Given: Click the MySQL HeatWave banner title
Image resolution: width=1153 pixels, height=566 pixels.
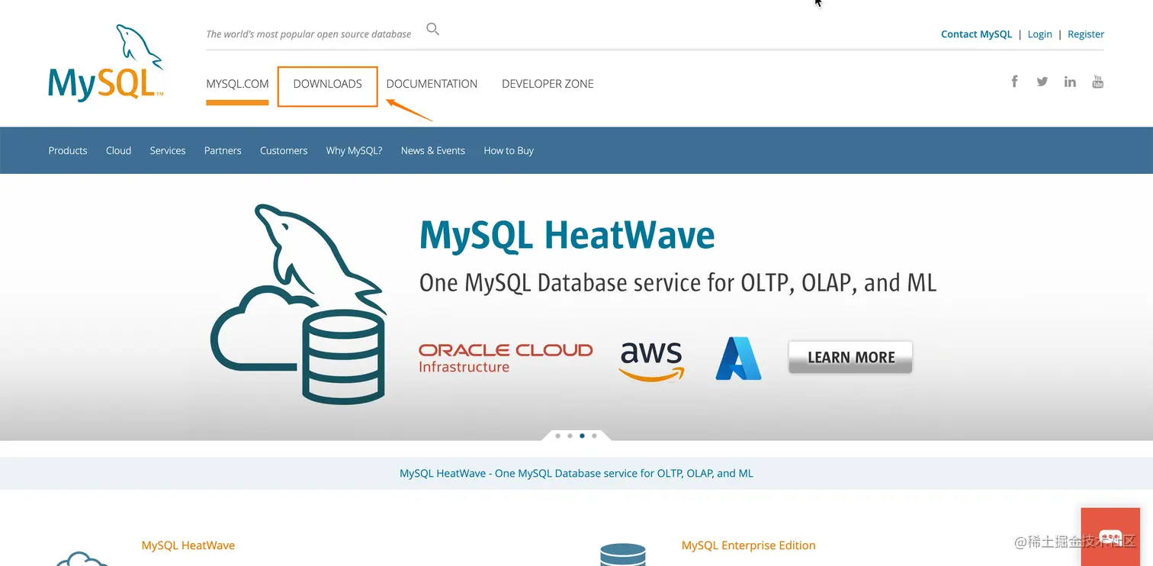Looking at the screenshot, I should pyautogui.click(x=567, y=236).
